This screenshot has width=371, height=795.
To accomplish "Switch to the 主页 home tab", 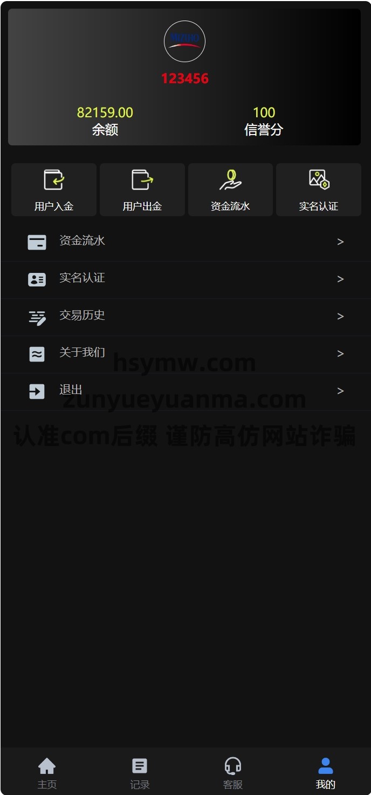I will (47, 773).
